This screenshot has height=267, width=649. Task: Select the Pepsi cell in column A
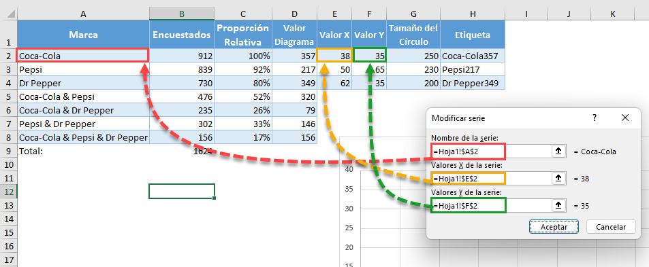pyautogui.click(x=83, y=69)
